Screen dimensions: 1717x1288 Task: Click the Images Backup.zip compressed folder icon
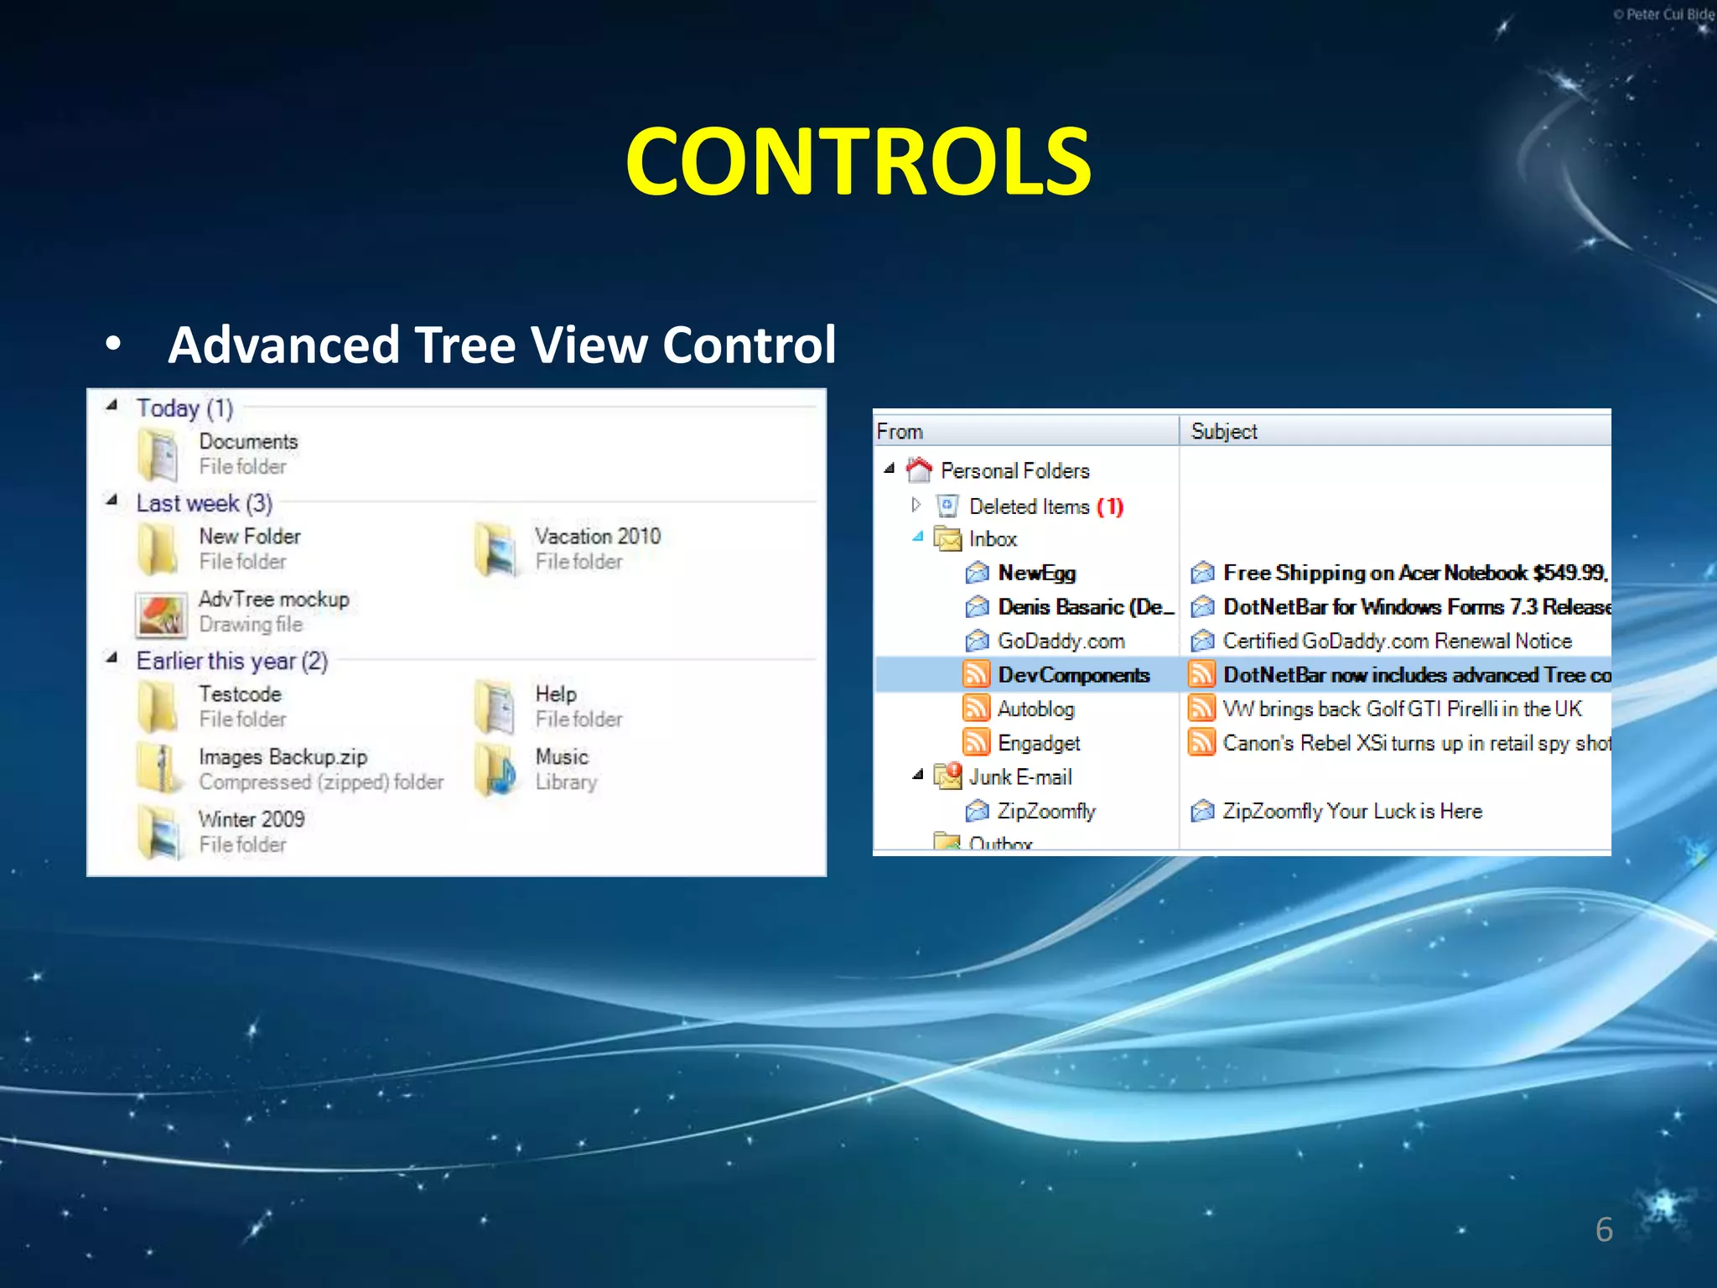(x=159, y=768)
